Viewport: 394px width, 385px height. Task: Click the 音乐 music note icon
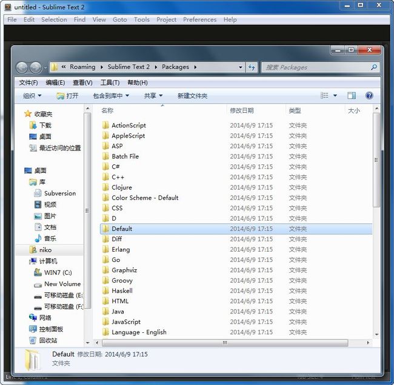(x=38, y=238)
